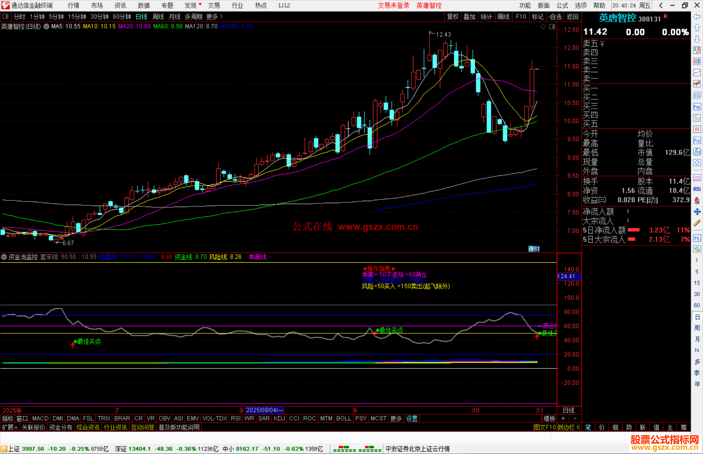The width and height of the screenshot is (703, 454).
Task: Click the 设置 indicator settings button
Action: point(412,419)
